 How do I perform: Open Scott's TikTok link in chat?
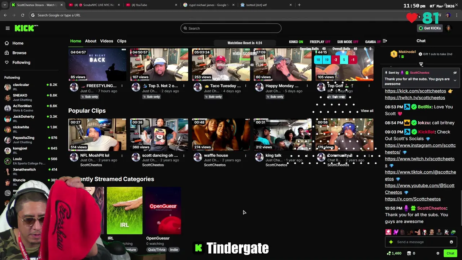[420, 175]
